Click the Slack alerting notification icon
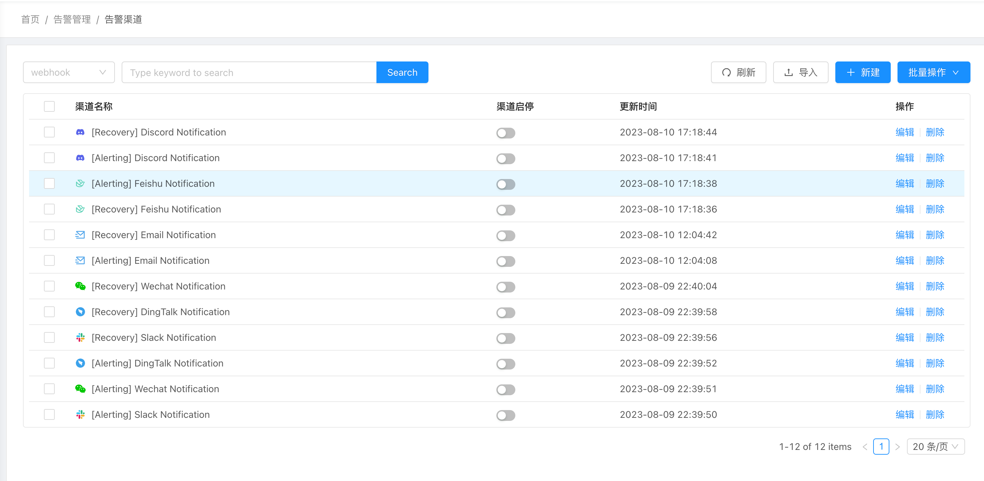984x481 pixels. click(x=80, y=414)
